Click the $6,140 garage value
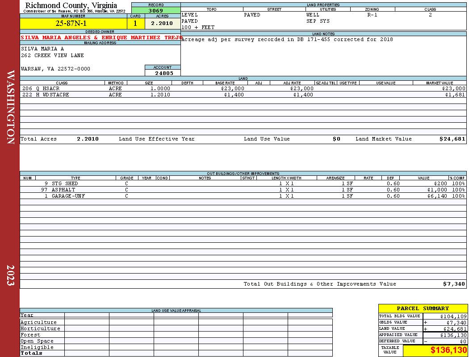 tap(437, 196)
